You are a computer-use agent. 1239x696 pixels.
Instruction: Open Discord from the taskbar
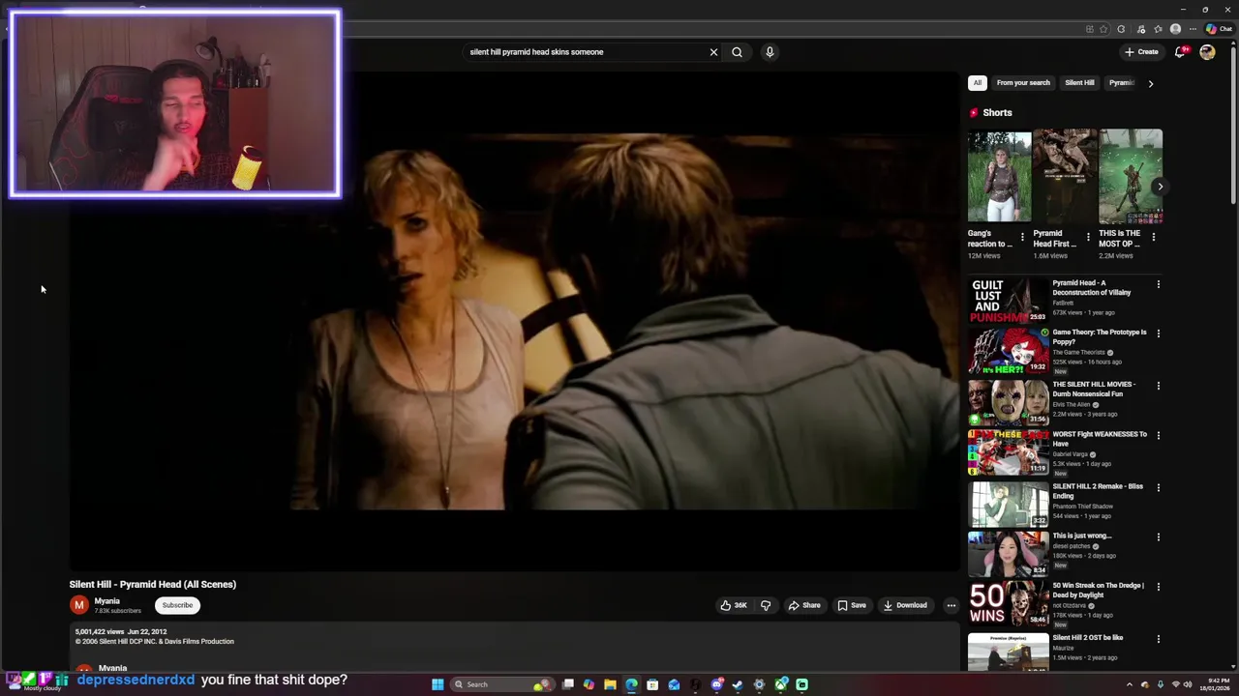point(716,684)
